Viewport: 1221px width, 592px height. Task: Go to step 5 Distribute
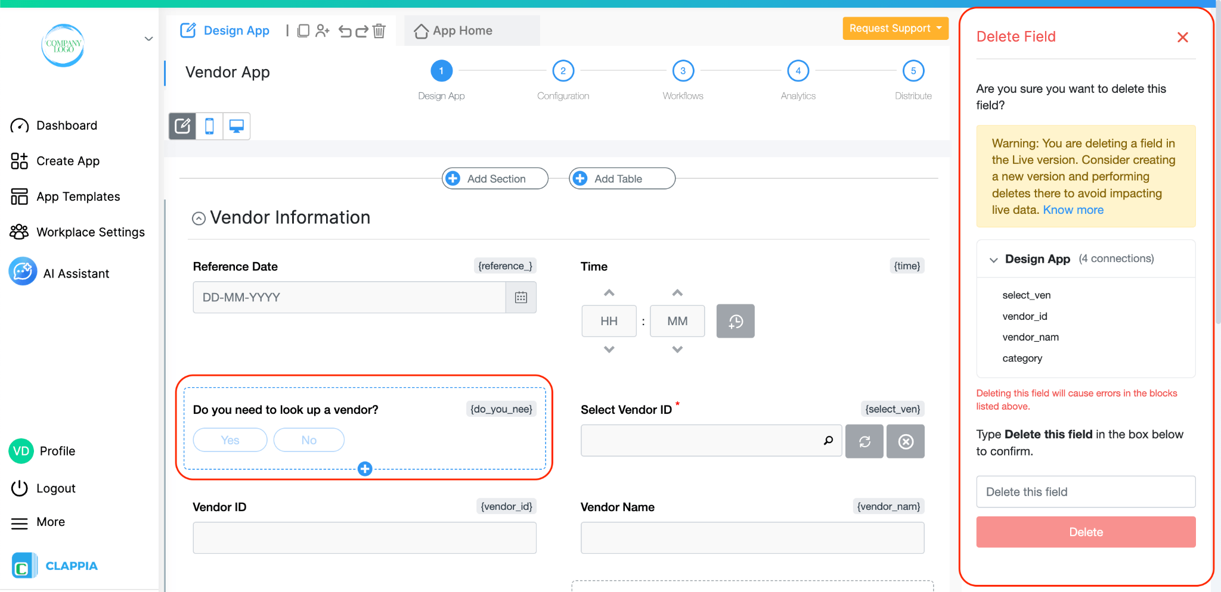[x=913, y=71]
